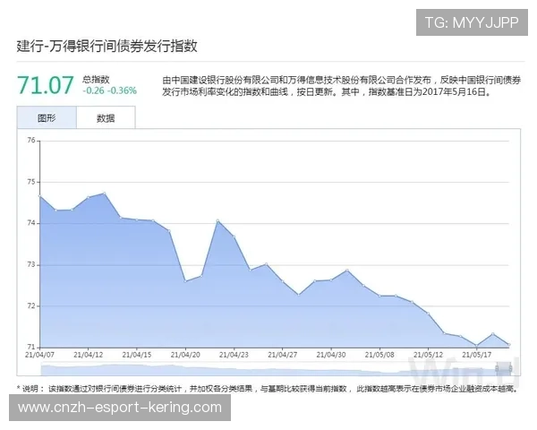The width and height of the screenshot is (537, 430).
Task: Click the range slider handle below the chart
Action: point(503,368)
